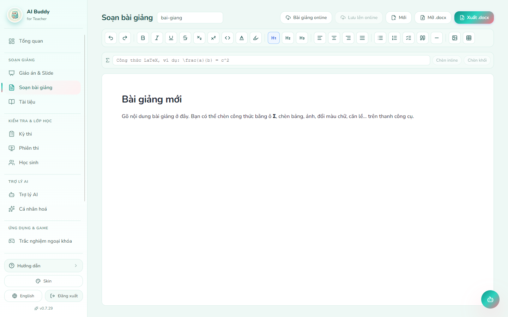Click the LaTeX formula input field
The image size is (508, 317).
point(271,60)
